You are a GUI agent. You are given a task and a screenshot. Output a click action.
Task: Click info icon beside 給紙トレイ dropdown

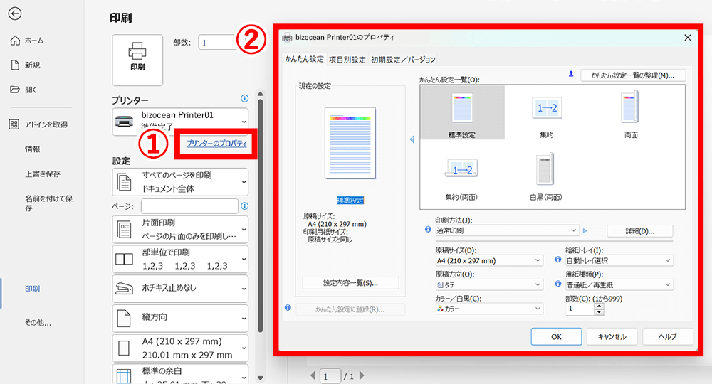click(558, 260)
